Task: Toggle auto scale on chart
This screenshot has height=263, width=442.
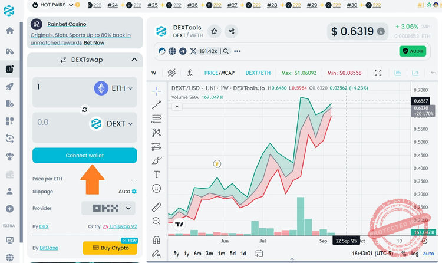Action: point(428,254)
